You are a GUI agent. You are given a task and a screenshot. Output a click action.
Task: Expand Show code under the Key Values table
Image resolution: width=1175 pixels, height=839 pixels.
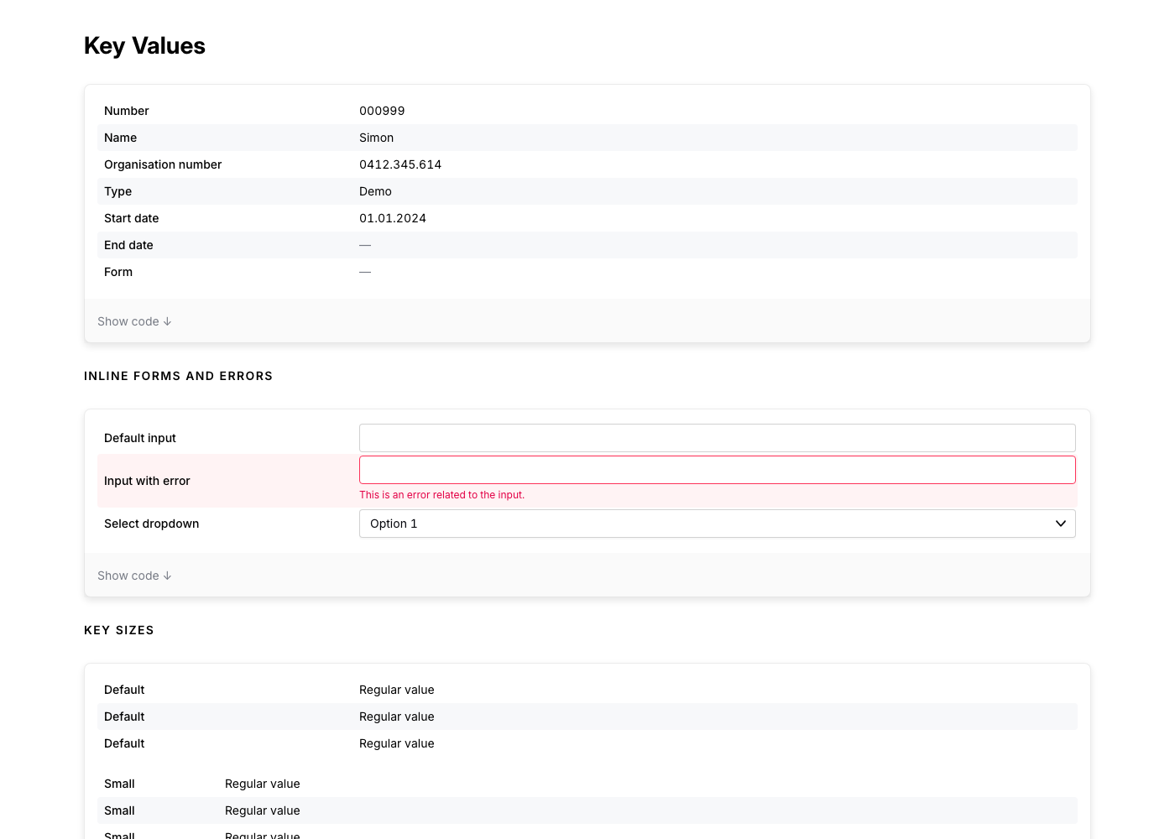[x=134, y=321]
